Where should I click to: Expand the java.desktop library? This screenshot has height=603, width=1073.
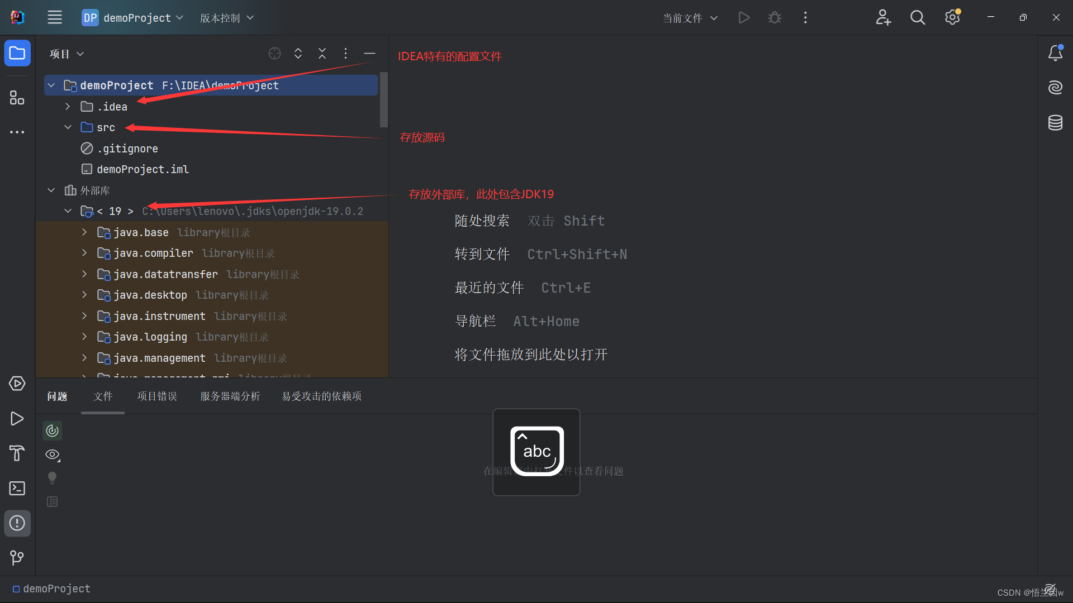click(84, 295)
